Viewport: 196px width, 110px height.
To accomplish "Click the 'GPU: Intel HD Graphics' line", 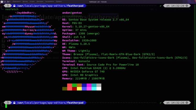I will pyautogui.click(x=80, y=75).
